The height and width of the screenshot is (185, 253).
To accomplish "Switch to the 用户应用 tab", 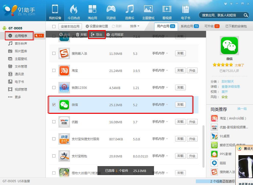I will 166,26.
